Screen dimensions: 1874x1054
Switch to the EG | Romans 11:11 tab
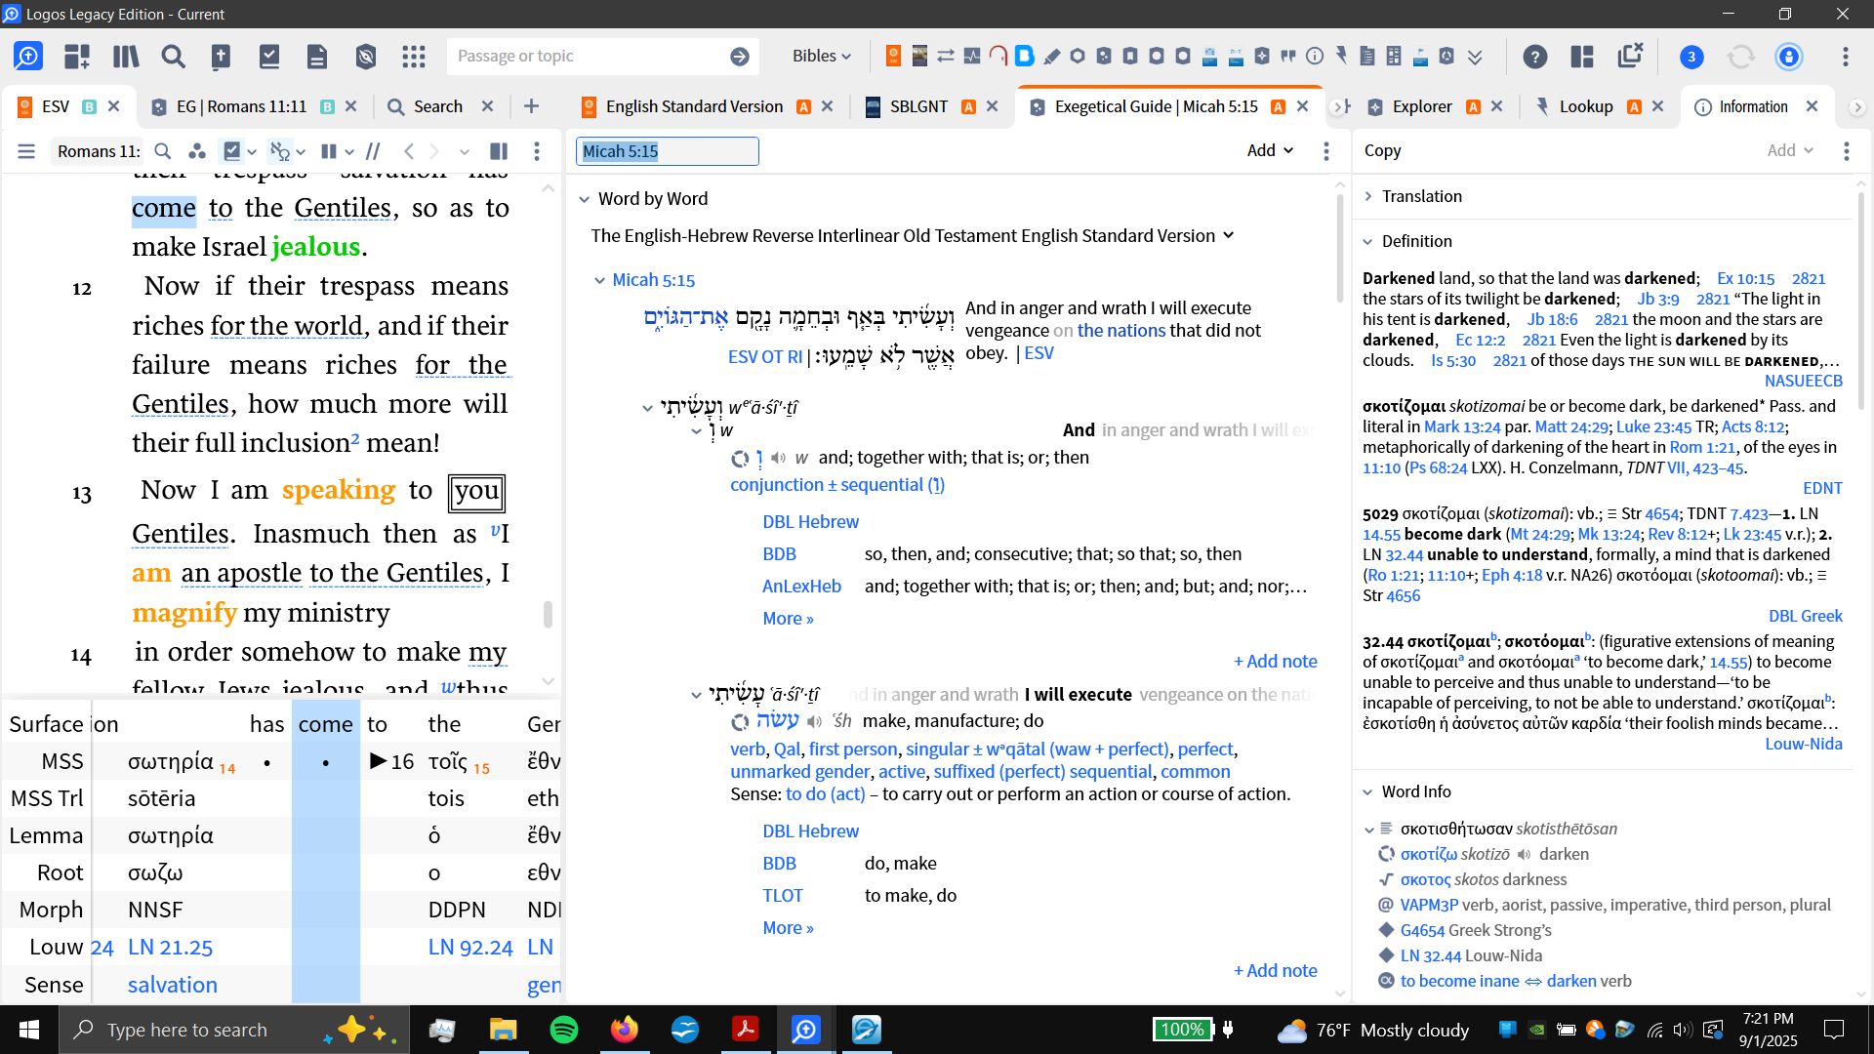pyautogui.click(x=241, y=106)
